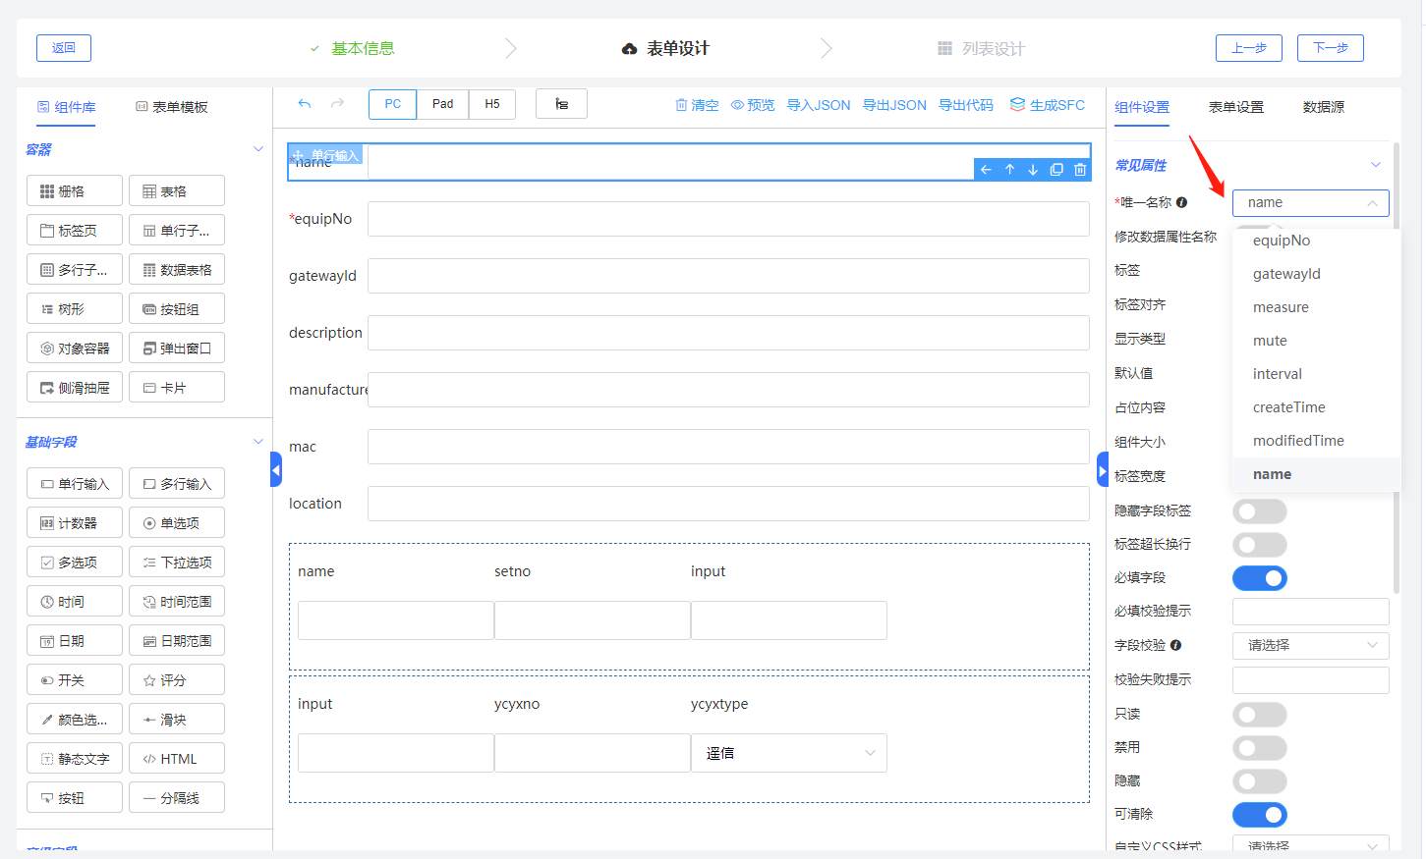Switch to the 表单设置 tab
Viewport: 1426px width, 859px height.
click(1235, 107)
